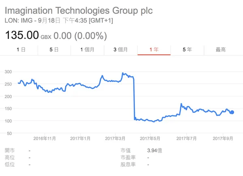Select the 最高 maximum range tab
Screen dimensions: 243x176
coord(221,49)
